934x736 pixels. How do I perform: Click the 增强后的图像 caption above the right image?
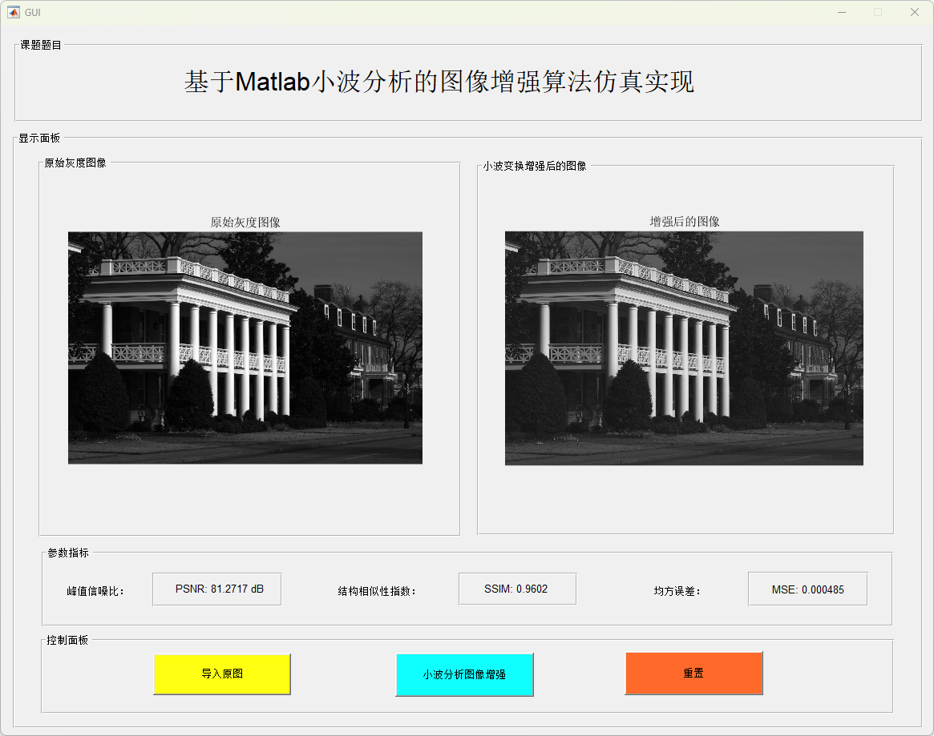[x=684, y=222]
